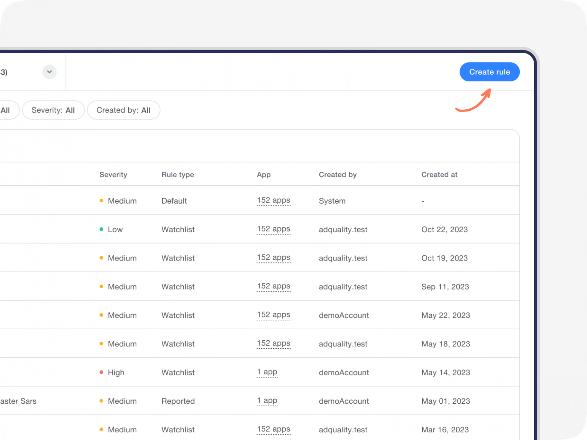Select the Master Sars rule row
The height and width of the screenshot is (440, 587).
click(18, 401)
